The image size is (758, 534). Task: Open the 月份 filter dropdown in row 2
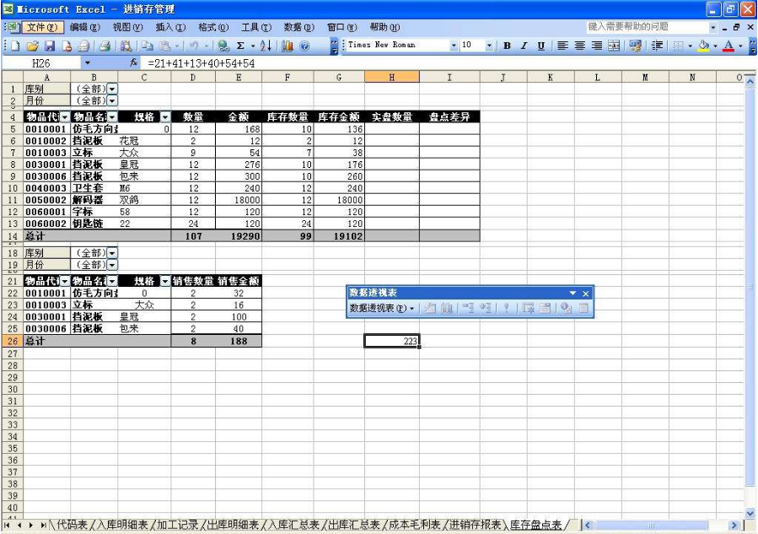[x=111, y=100]
